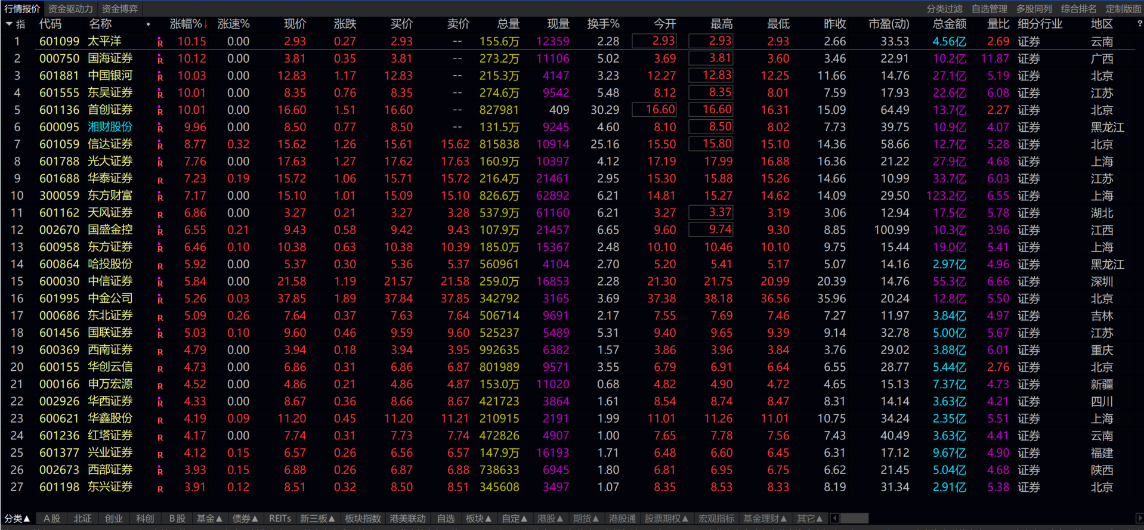Click the R marker beside 东方财富
The height and width of the screenshot is (530, 1144).
[x=160, y=197]
